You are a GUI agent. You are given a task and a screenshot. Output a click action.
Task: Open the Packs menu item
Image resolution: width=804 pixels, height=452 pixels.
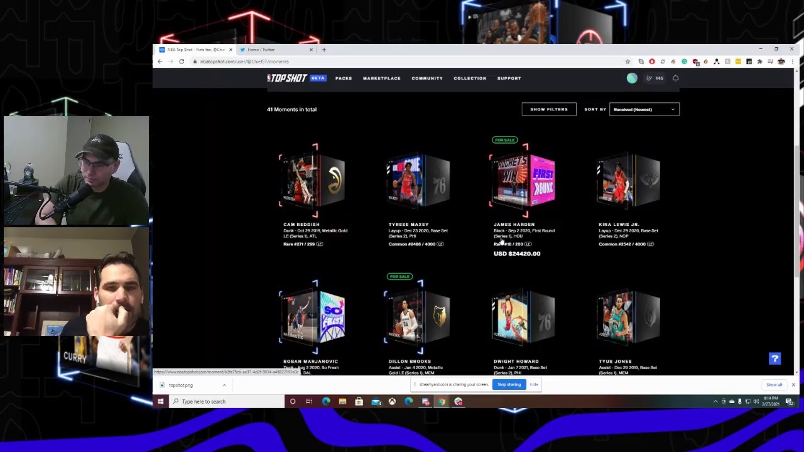click(344, 78)
